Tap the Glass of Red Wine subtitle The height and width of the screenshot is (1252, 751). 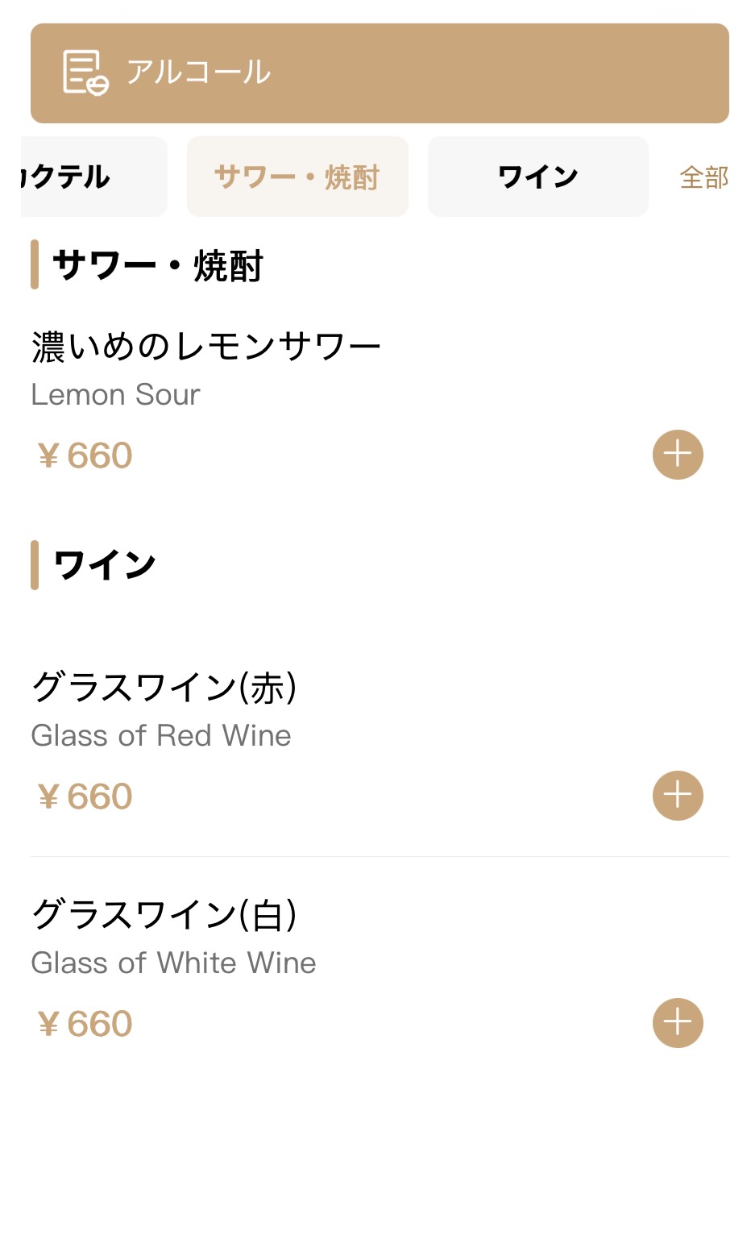pos(161,735)
